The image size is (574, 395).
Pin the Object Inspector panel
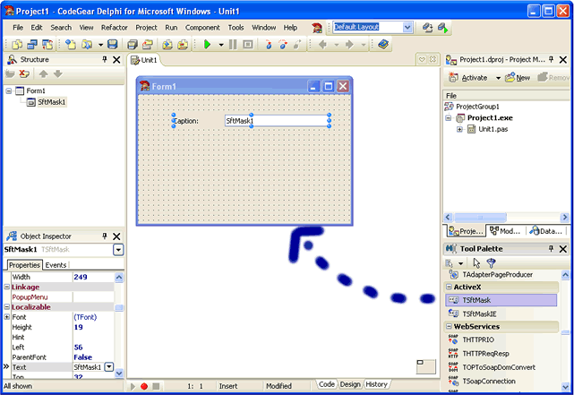pyautogui.click(x=105, y=236)
